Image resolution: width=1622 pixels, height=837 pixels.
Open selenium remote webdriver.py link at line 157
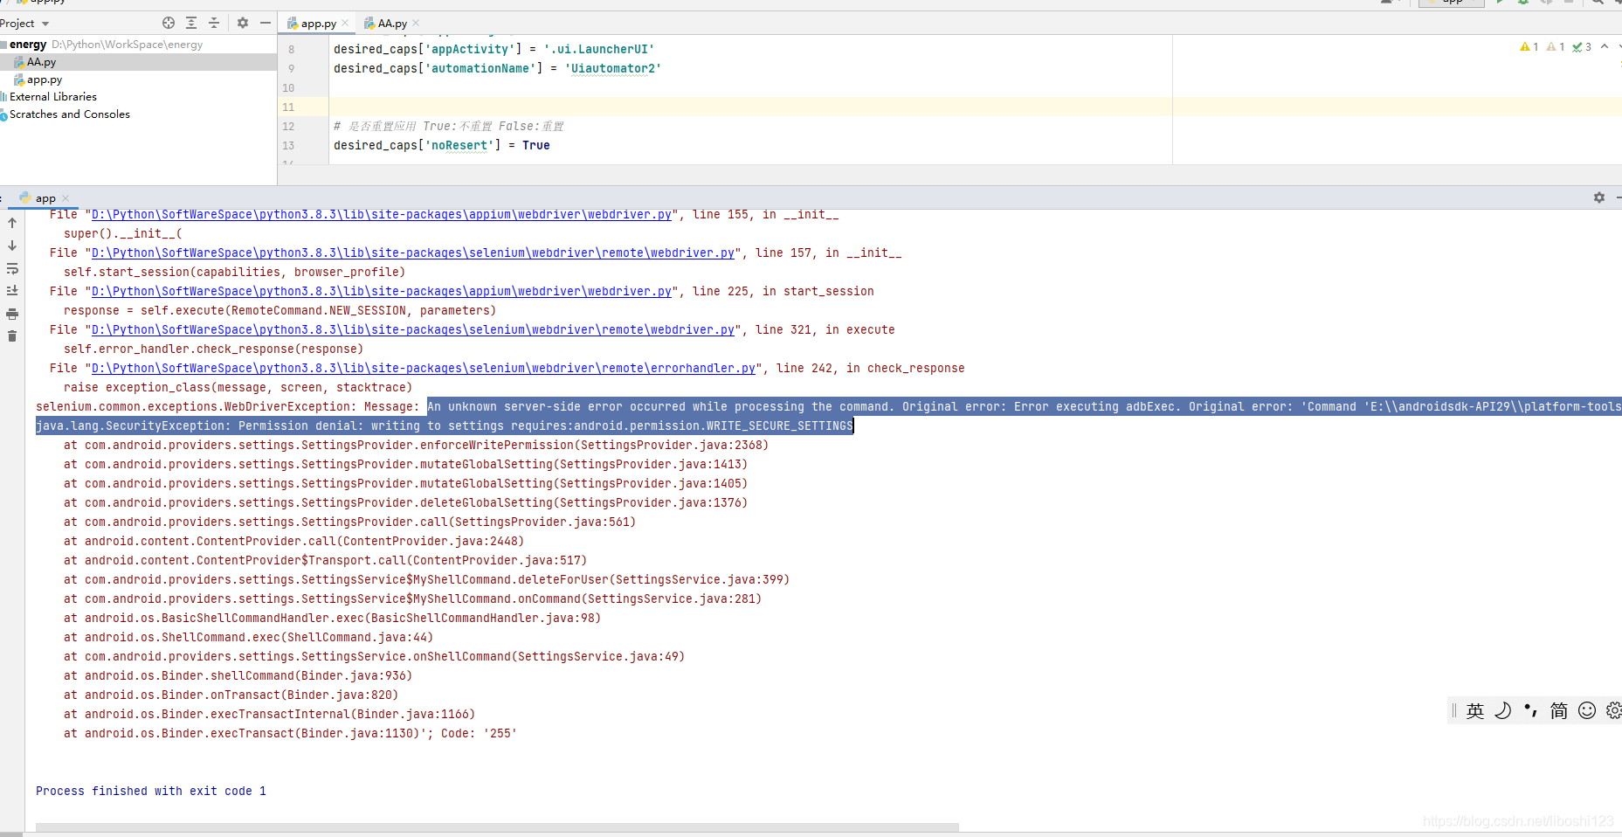click(413, 253)
